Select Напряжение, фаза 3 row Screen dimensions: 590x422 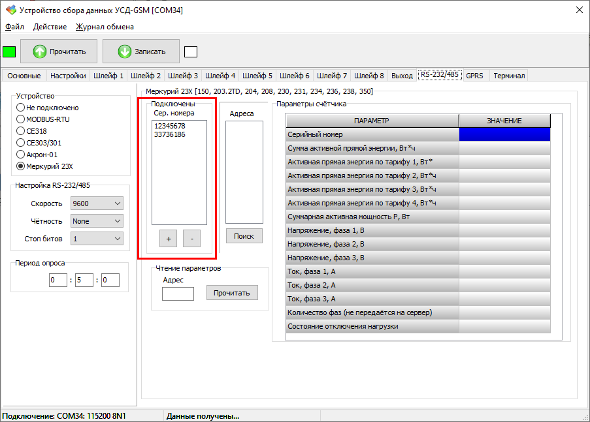[372, 258]
